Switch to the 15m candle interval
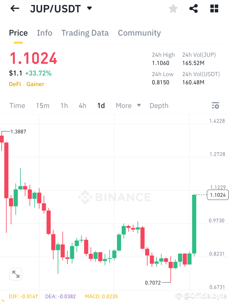Screen dimensions: 229x302 [43, 105]
